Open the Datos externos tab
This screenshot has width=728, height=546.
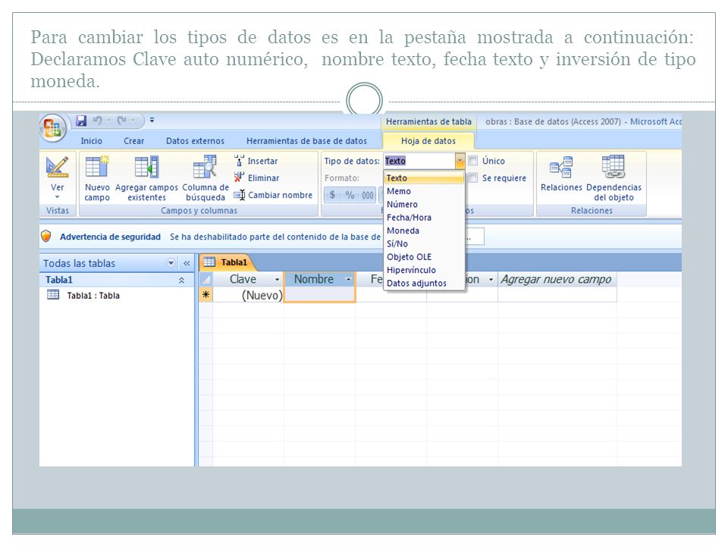pyautogui.click(x=195, y=141)
